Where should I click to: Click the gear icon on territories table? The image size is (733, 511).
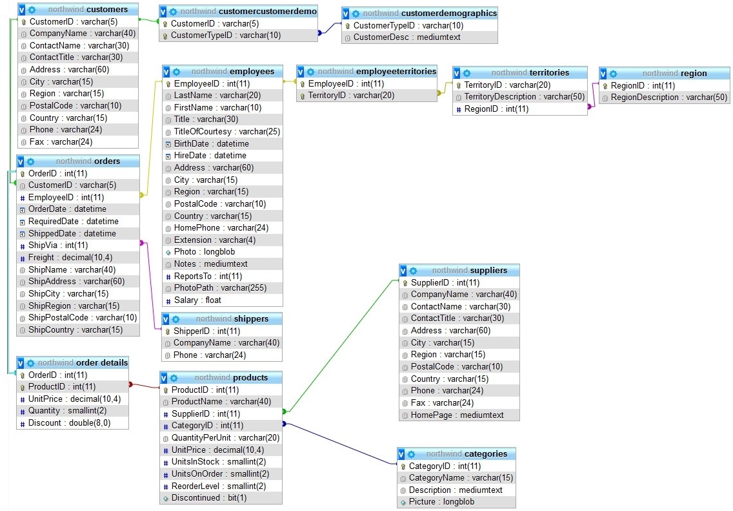(467, 73)
